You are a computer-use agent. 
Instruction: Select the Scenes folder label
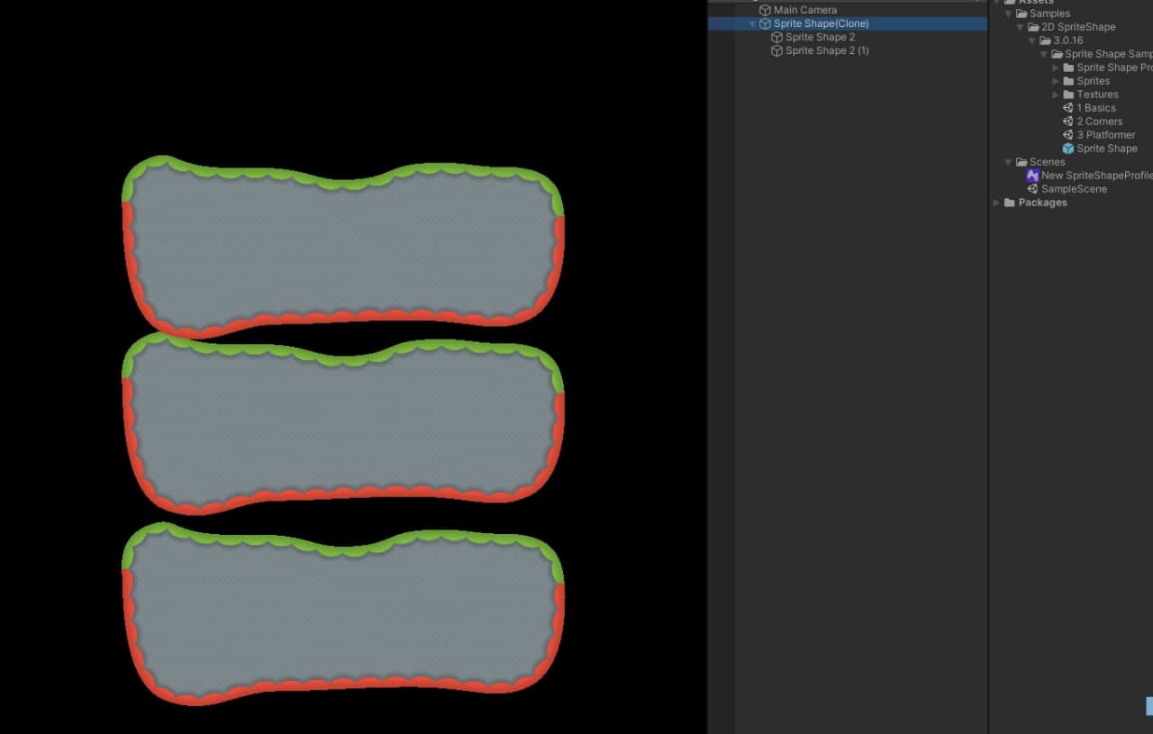pos(1047,162)
